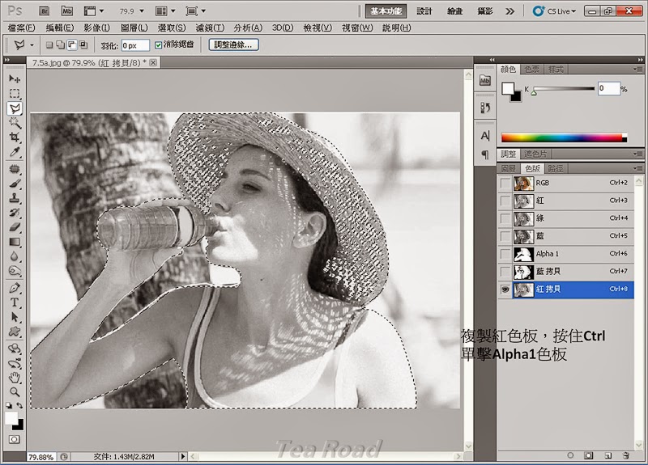Show the RGB channel visibility

[x=506, y=183]
